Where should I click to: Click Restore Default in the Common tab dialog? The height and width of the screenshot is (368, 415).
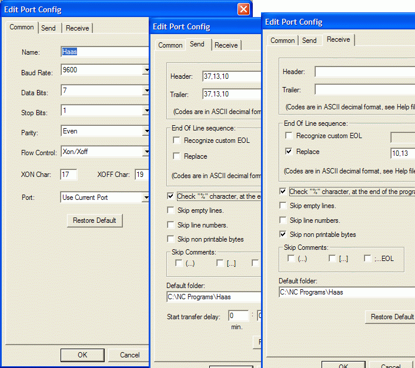pyautogui.click(x=95, y=220)
